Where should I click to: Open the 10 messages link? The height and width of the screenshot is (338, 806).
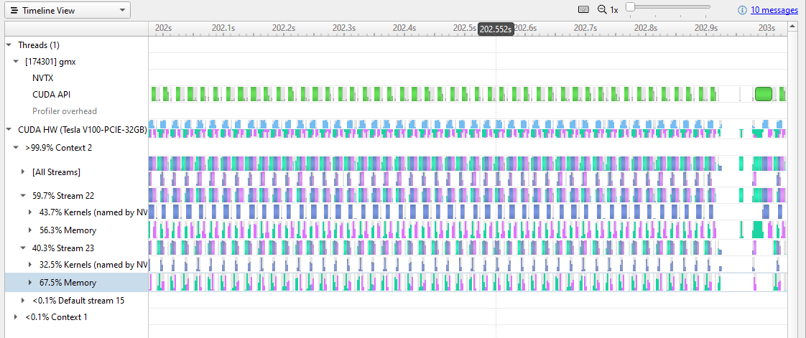774,10
